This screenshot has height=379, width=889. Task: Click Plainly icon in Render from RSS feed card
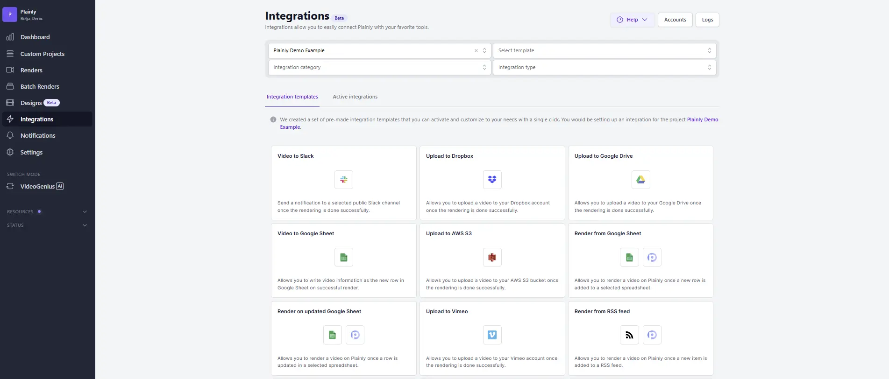(652, 335)
